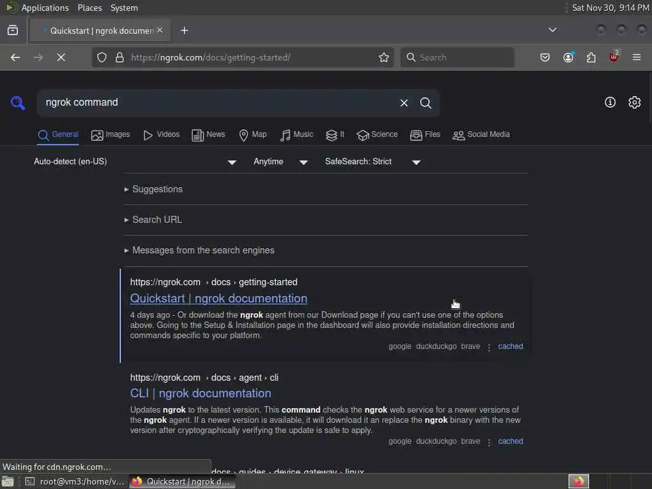The height and width of the screenshot is (489, 652).
Task: Open cached link for CLI result
Action: pyautogui.click(x=511, y=441)
